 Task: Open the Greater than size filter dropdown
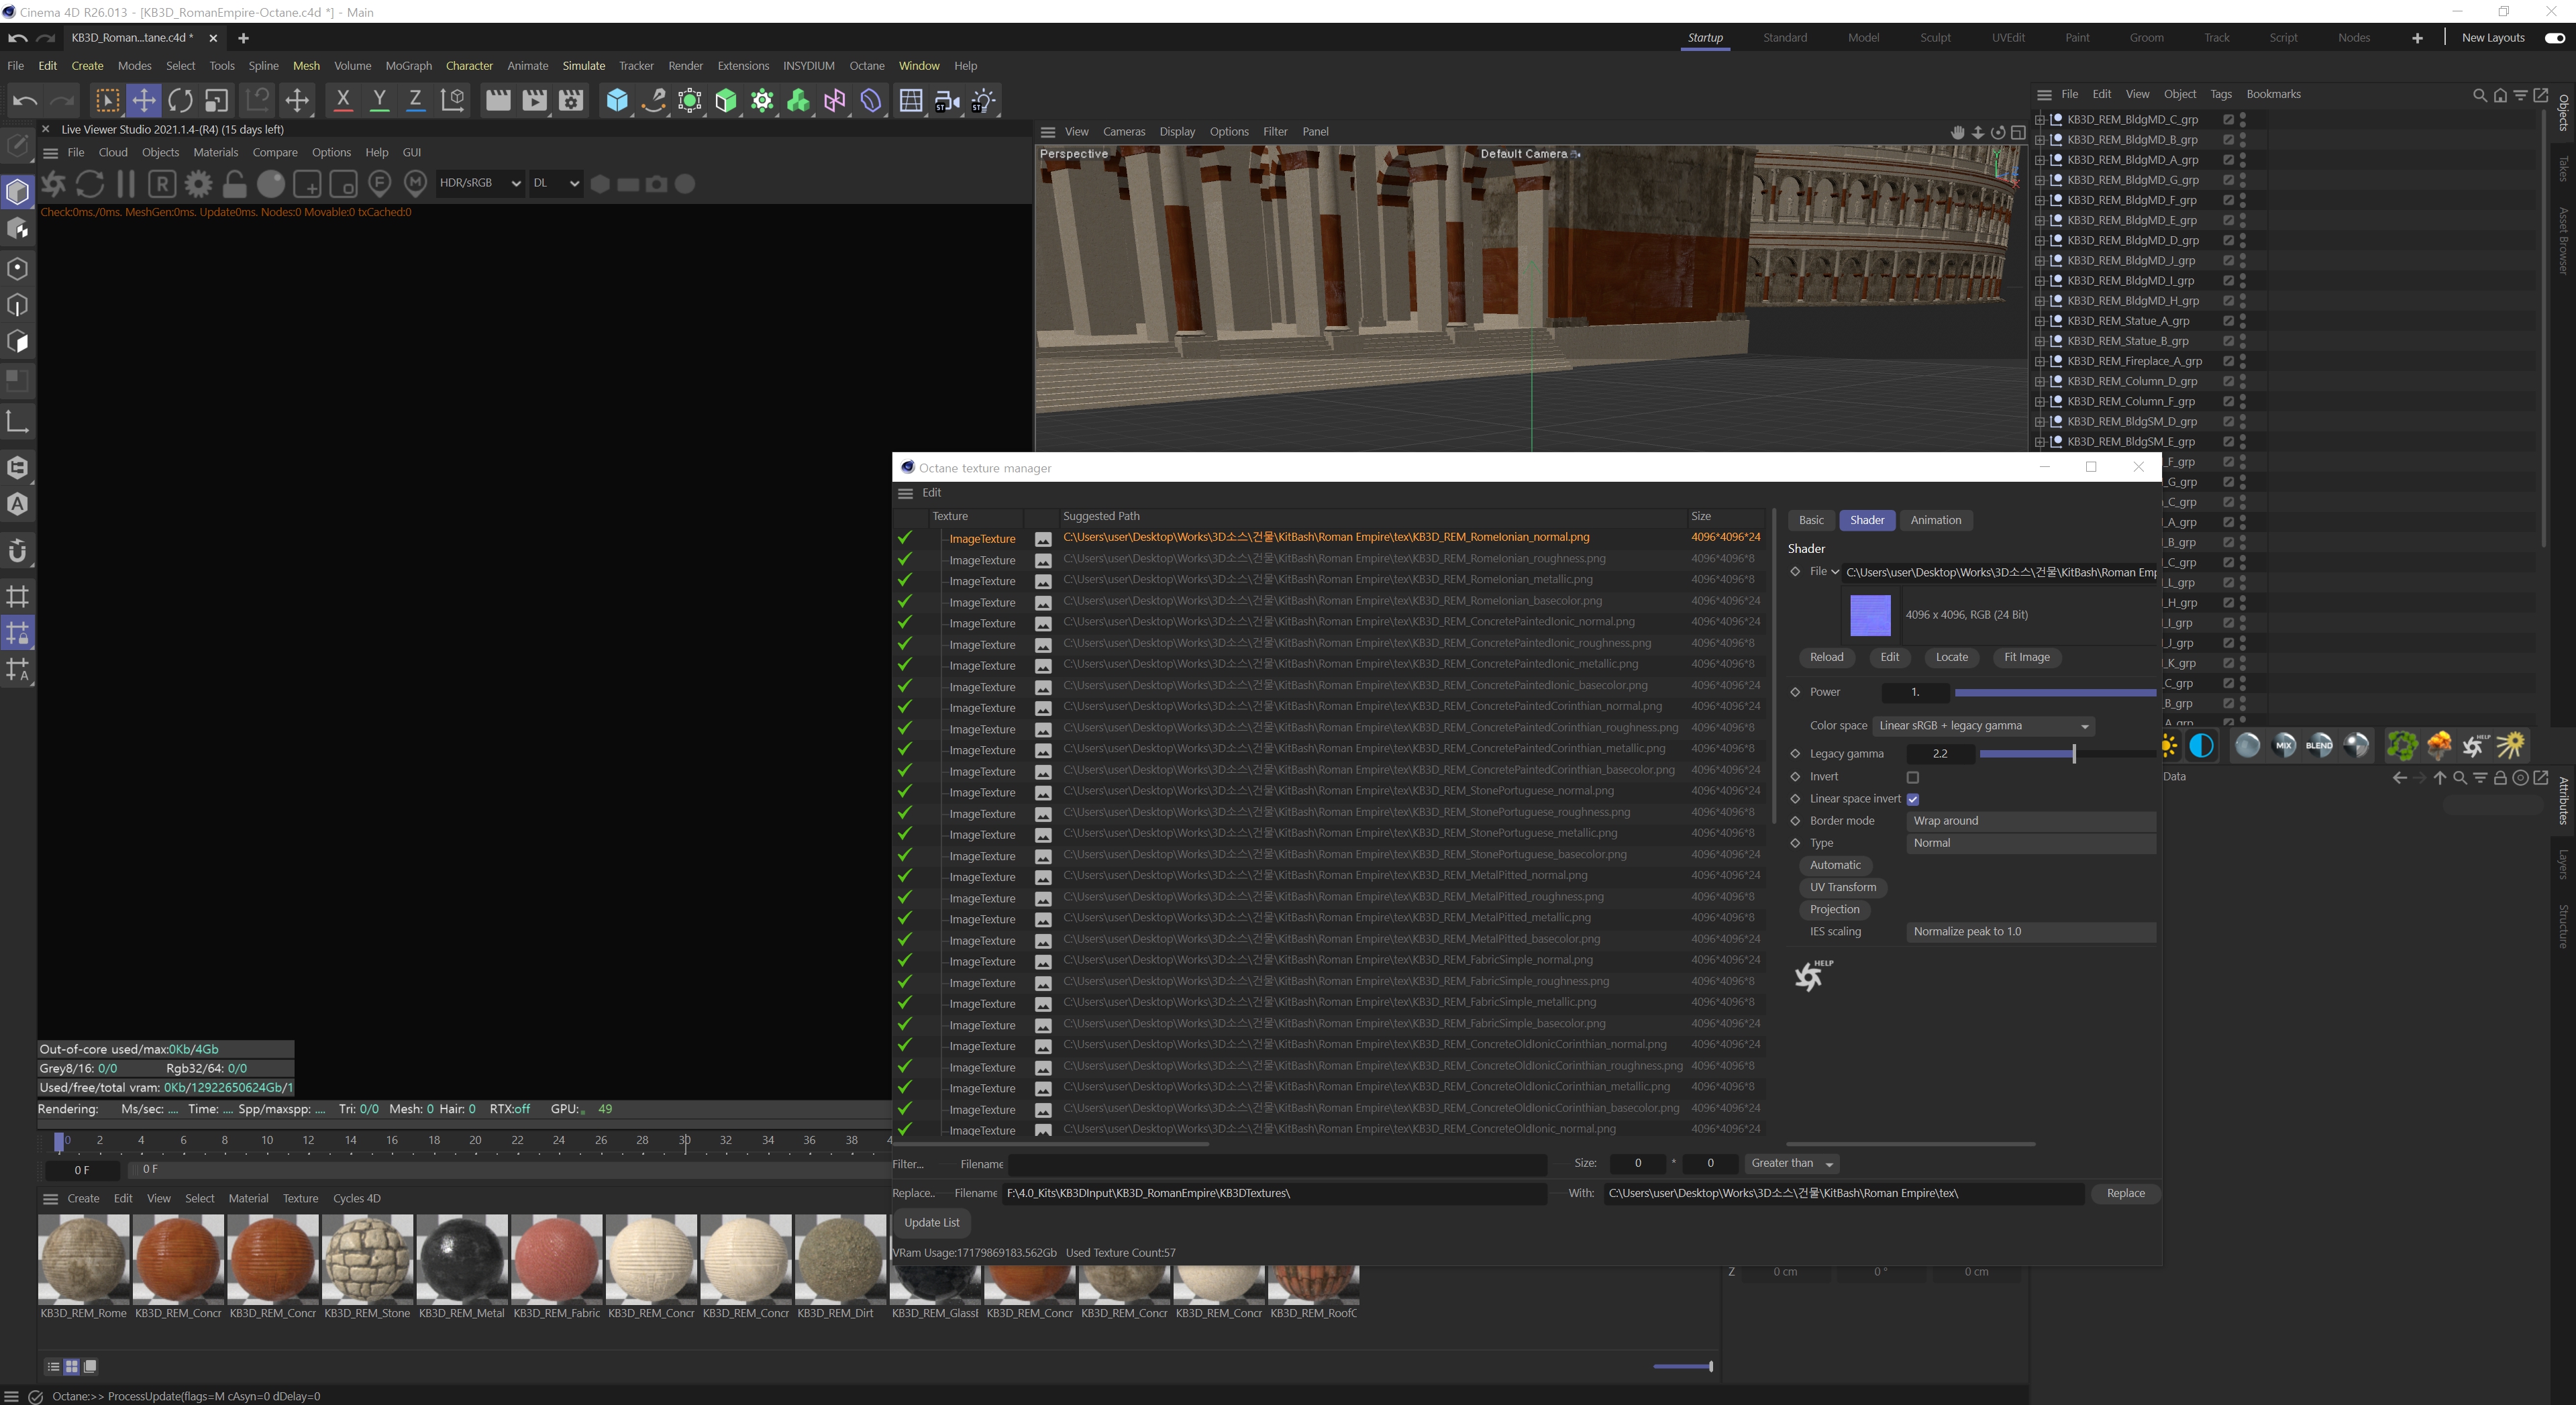point(1792,1163)
